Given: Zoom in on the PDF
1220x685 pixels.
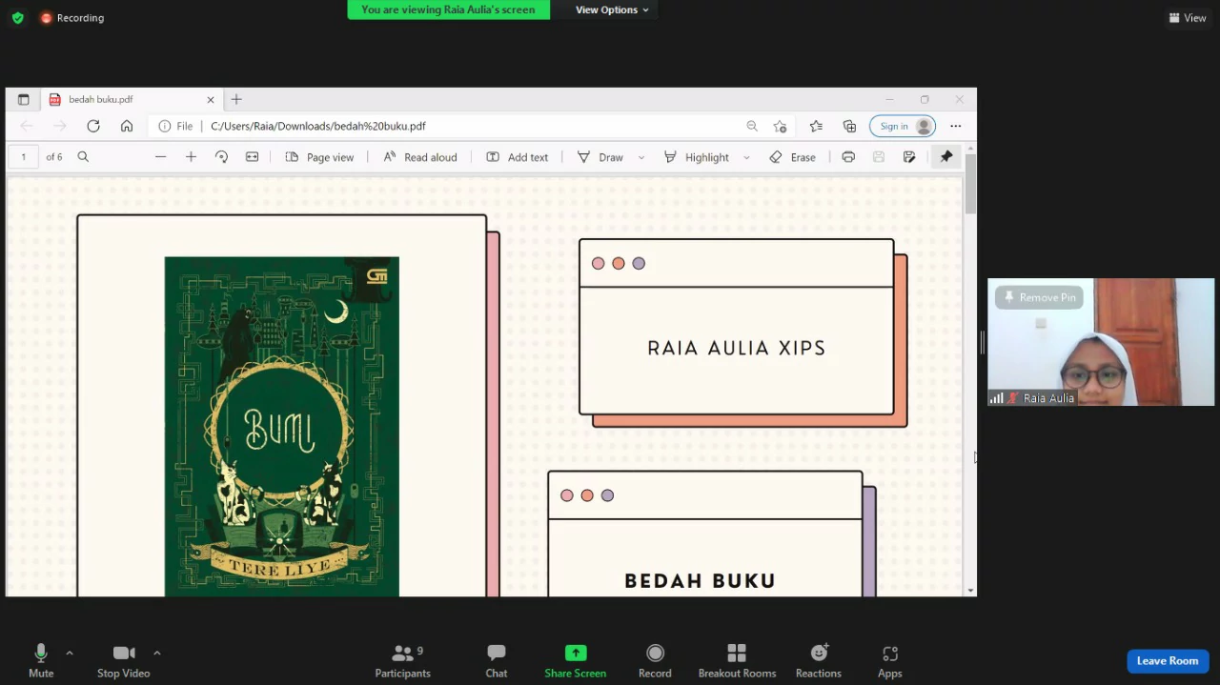Looking at the screenshot, I should 191,157.
